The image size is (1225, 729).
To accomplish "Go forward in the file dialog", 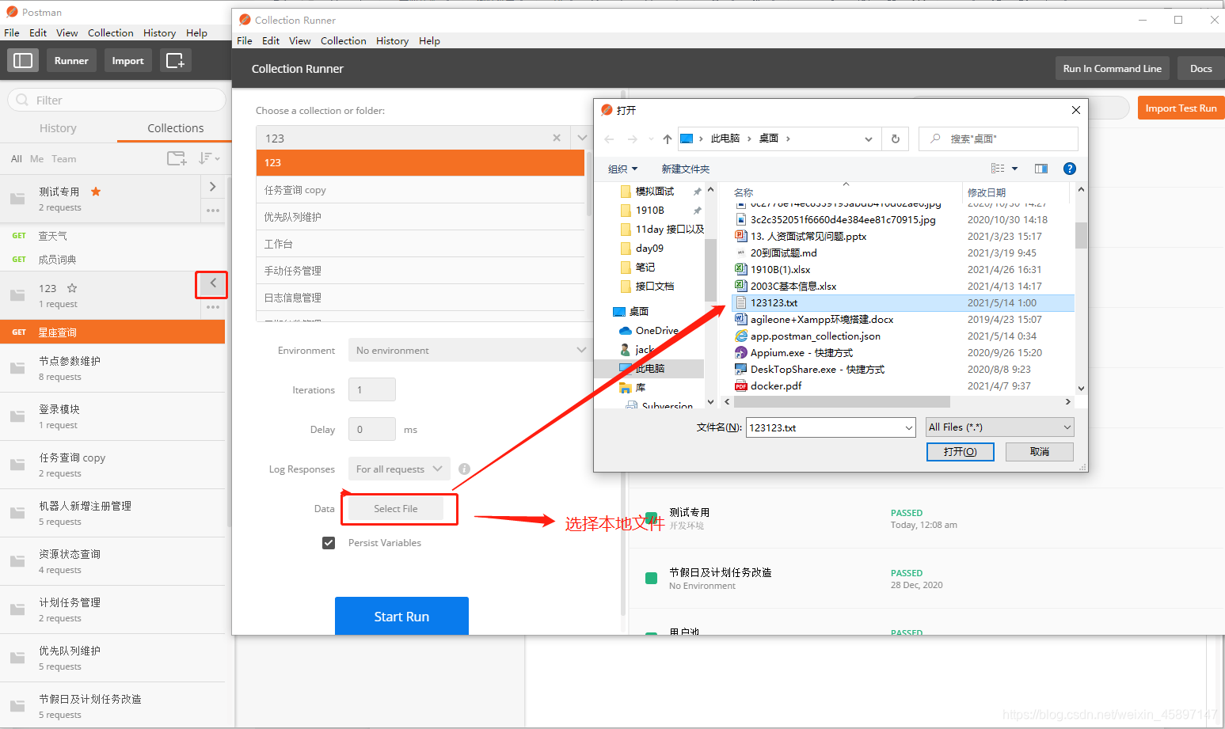I will (632, 139).
